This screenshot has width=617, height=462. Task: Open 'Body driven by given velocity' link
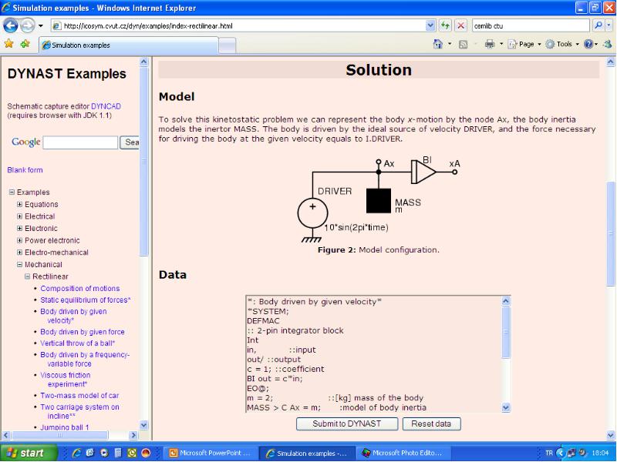coord(73,316)
